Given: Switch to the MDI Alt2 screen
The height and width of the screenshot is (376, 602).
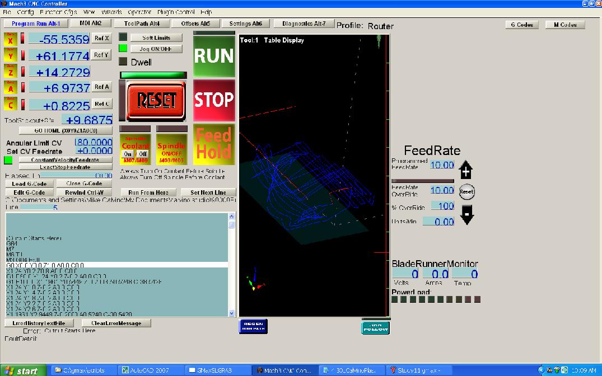Looking at the screenshot, I should pyautogui.click(x=91, y=23).
